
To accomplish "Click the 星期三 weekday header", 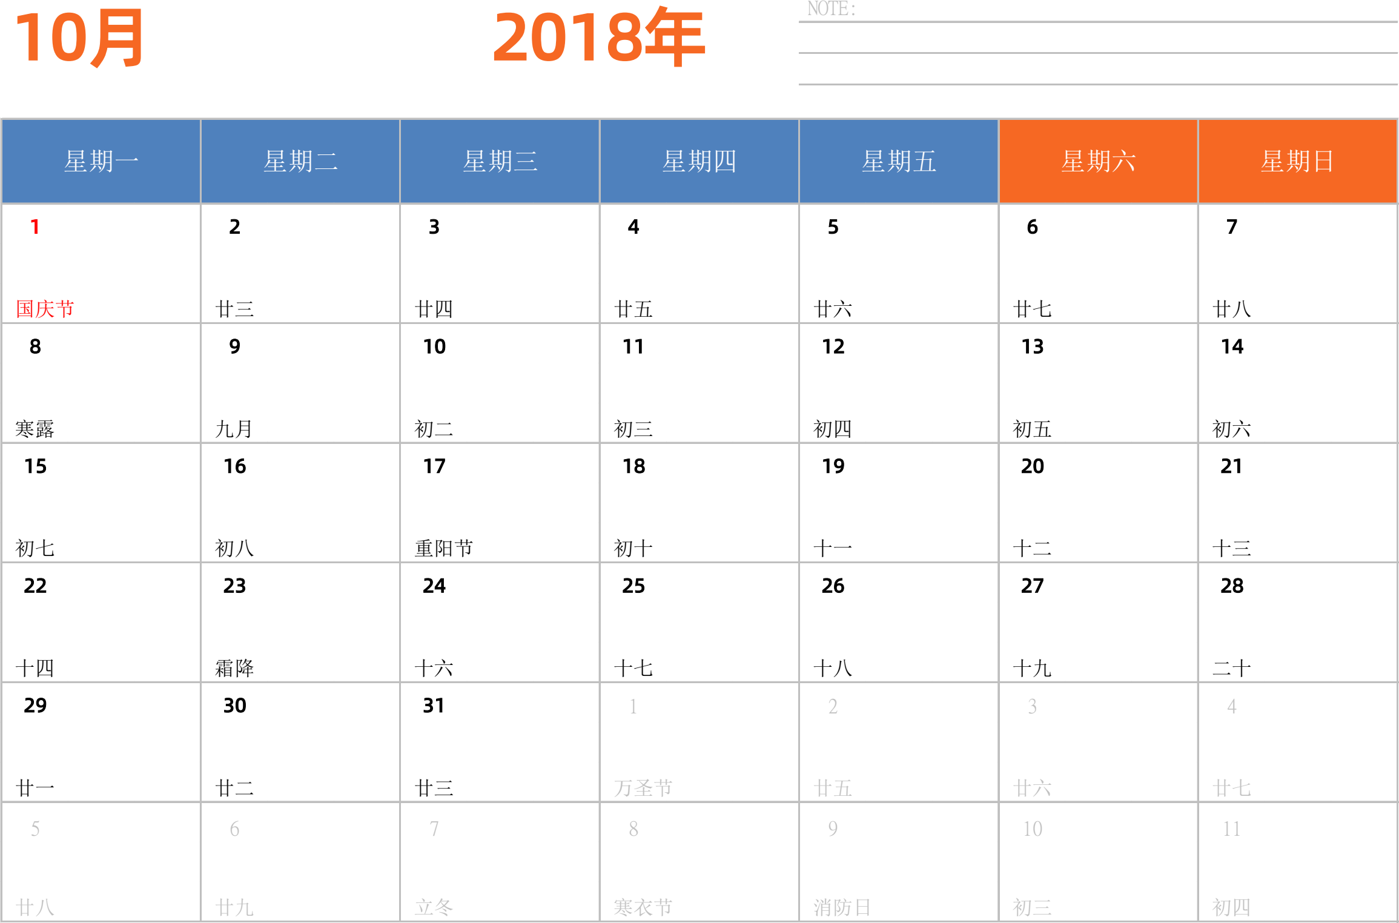I will (500, 161).
